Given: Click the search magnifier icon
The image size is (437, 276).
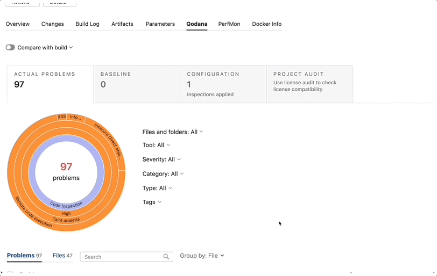Looking at the screenshot, I should 166,257.
